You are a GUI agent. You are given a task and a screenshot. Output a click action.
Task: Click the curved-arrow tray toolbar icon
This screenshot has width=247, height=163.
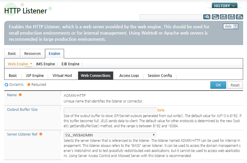[215, 17]
